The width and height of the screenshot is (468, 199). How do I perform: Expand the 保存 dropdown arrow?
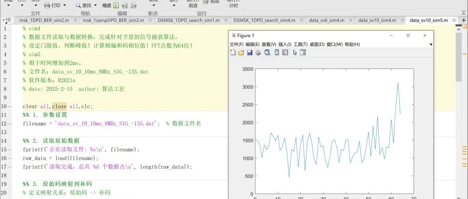(x=36, y=5)
